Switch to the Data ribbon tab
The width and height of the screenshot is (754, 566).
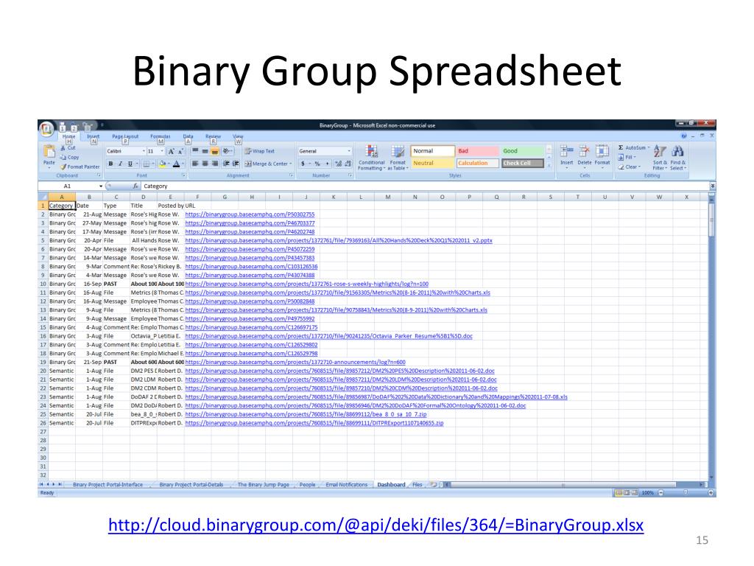coord(188,136)
